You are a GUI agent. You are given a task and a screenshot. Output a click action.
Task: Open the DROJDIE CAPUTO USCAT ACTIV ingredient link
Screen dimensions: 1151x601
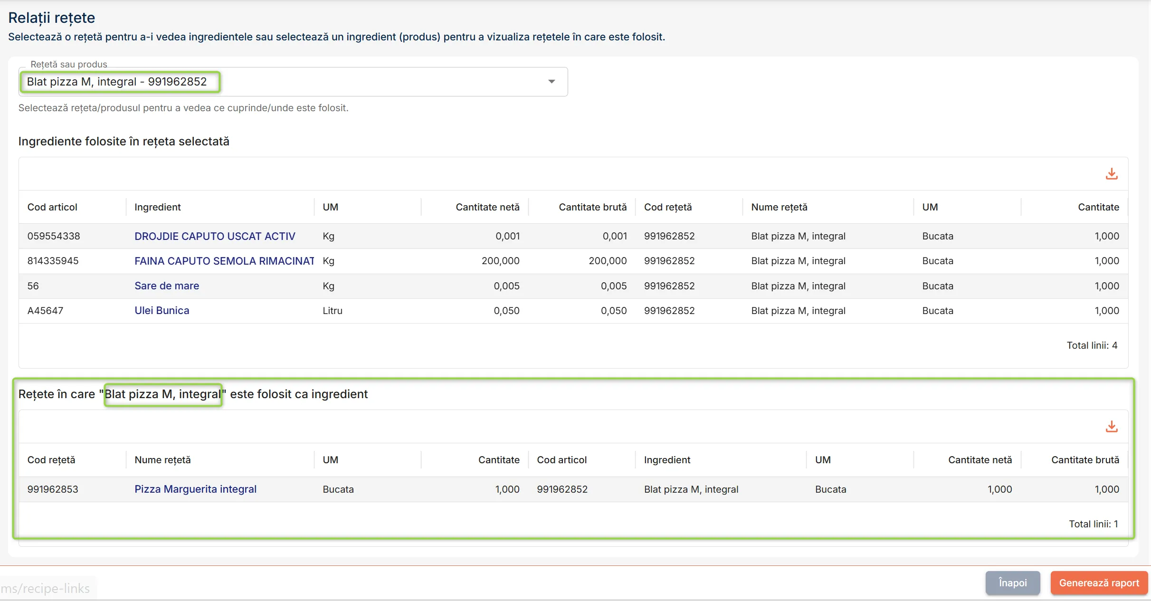[x=215, y=236]
